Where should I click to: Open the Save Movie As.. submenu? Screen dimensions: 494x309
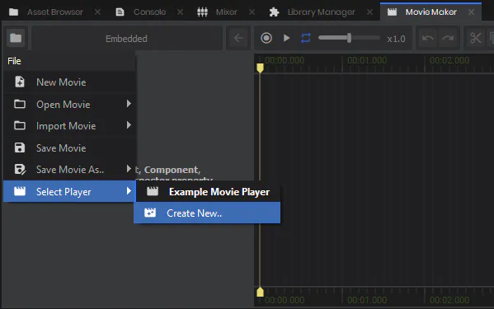coord(69,170)
